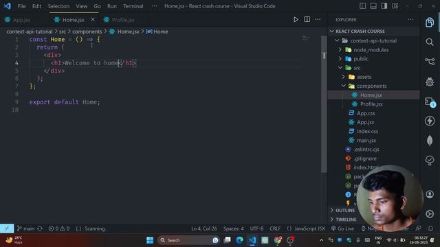The image size is (440, 247).
Task: Open the Explorer view in activity bar
Action: coord(430,22)
